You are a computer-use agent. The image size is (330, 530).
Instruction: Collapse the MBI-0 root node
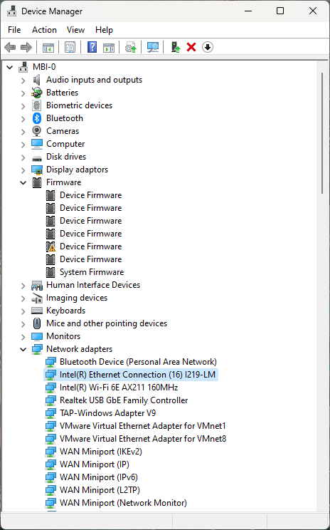click(10, 67)
